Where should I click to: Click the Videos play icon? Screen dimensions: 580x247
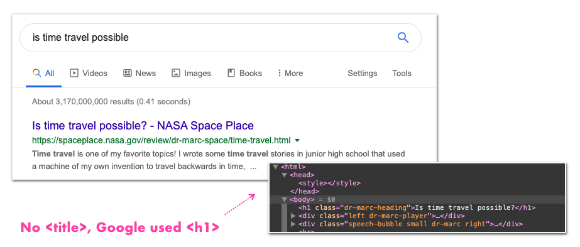point(74,73)
